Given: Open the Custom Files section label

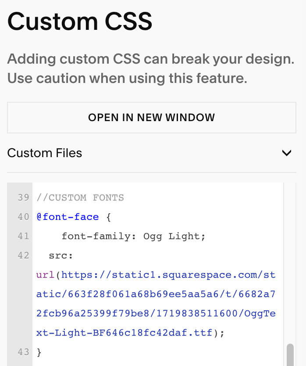Looking at the screenshot, I should point(45,153).
